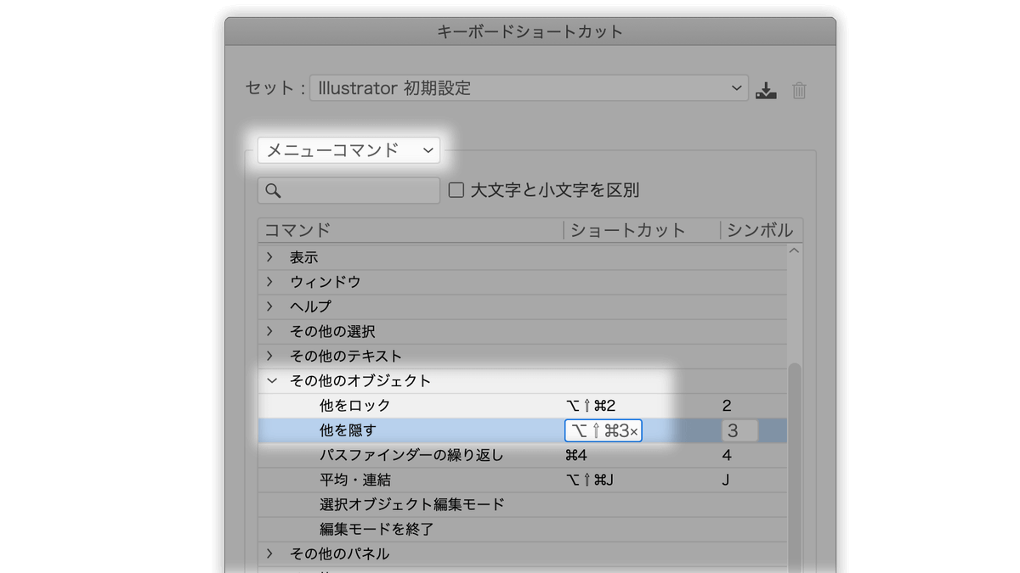The height and width of the screenshot is (573, 1020).
Task: Click the shortcut input field showing ⌥⇧⌘3
Action: tap(600, 430)
